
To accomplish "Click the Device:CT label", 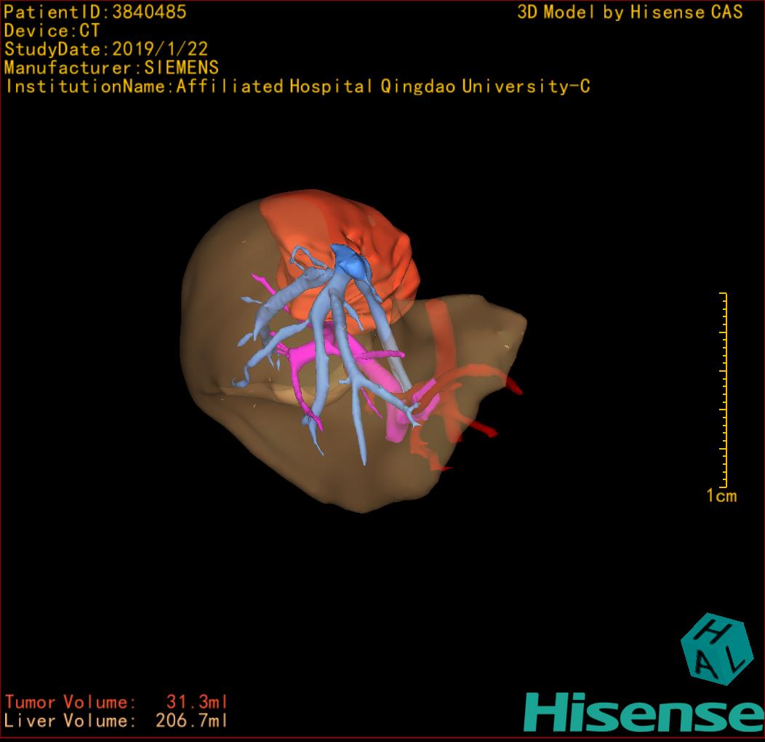I will coord(52,31).
